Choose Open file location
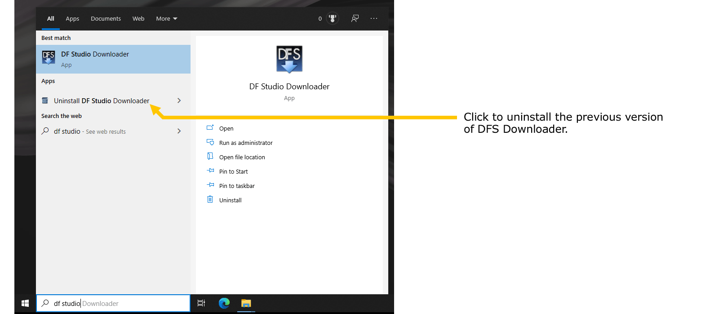The height and width of the screenshot is (314, 710). (242, 157)
